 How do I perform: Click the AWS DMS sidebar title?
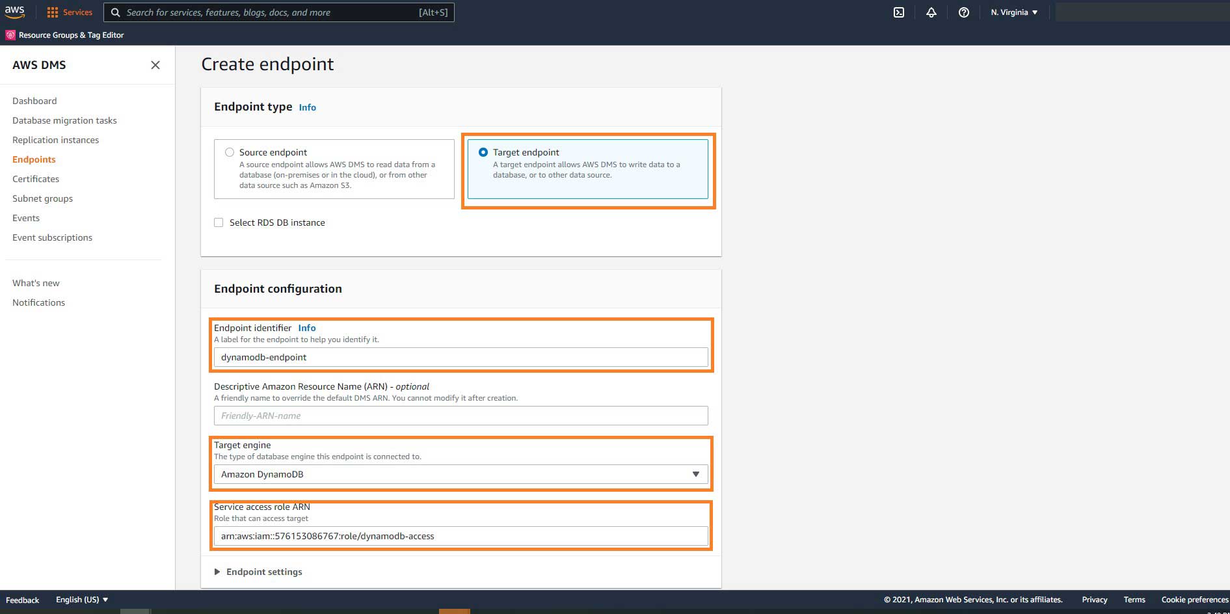click(39, 65)
